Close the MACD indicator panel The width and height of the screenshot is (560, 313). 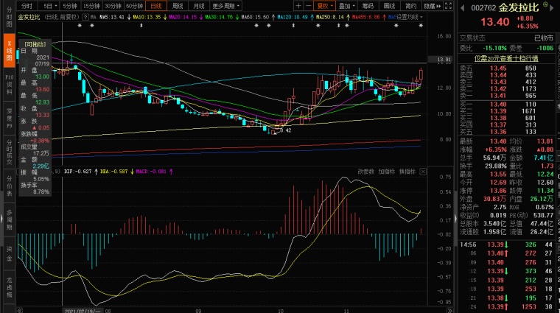click(423, 172)
